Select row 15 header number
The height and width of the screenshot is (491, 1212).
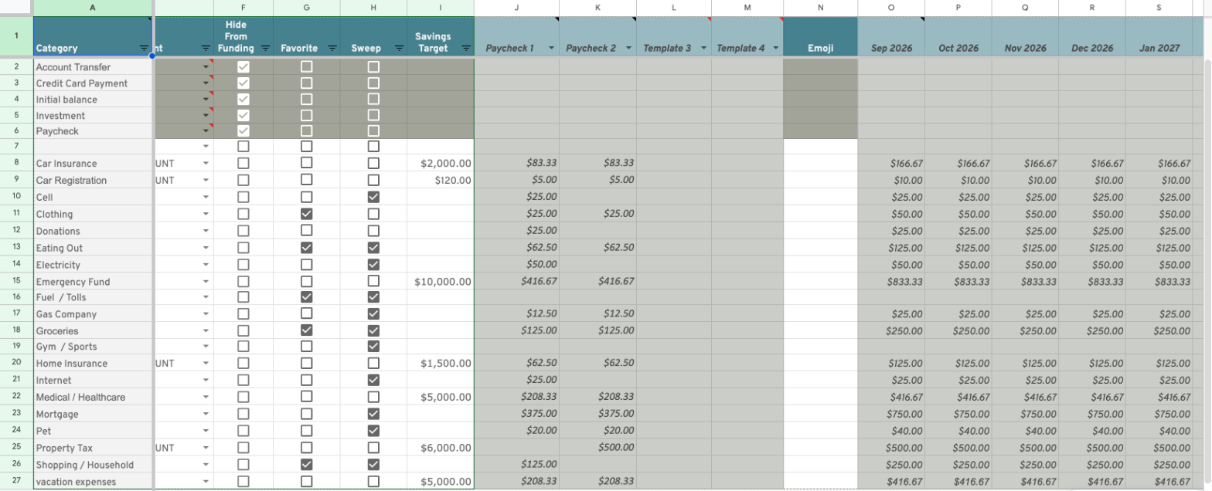[x=16, y=281]
